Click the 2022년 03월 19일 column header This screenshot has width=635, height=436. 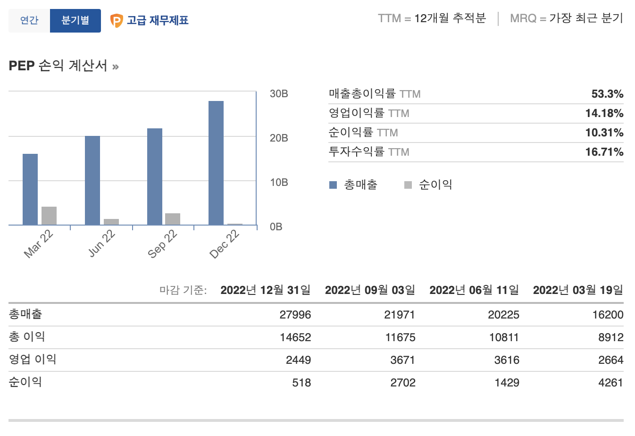click(578, 290)
